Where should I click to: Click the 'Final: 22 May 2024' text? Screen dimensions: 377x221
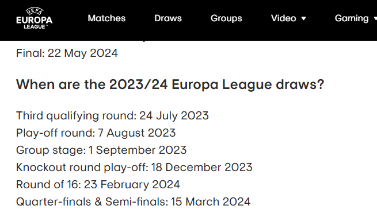(x=67, y=53)
